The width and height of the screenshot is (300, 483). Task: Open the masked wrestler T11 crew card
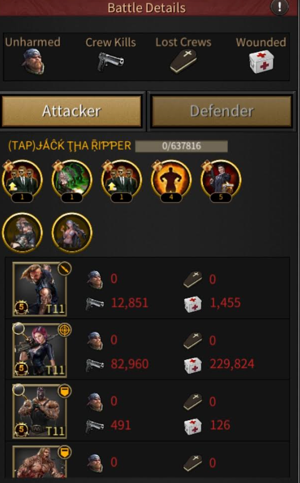click(x=40, y=411)
